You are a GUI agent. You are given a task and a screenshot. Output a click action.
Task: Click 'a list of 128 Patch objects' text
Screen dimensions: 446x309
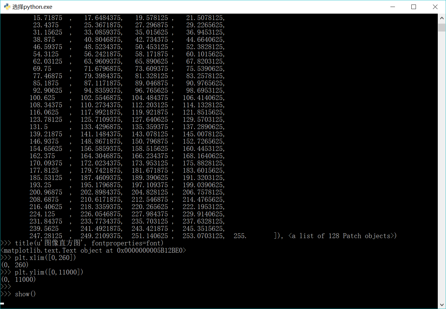click(x=341, y=236)
